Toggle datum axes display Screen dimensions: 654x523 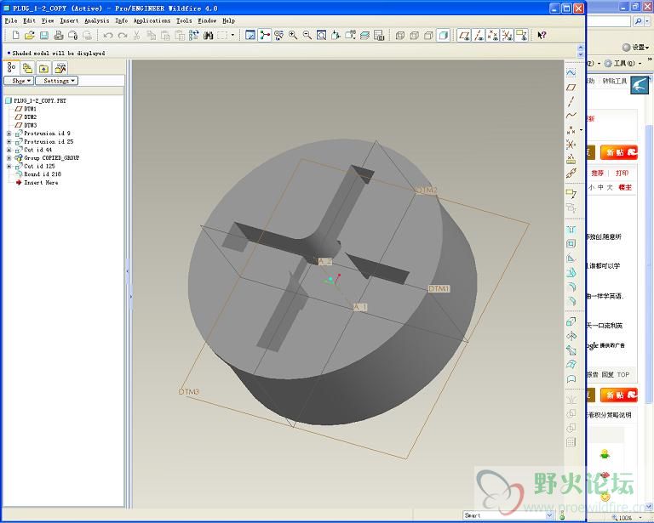tap(479, 36)
